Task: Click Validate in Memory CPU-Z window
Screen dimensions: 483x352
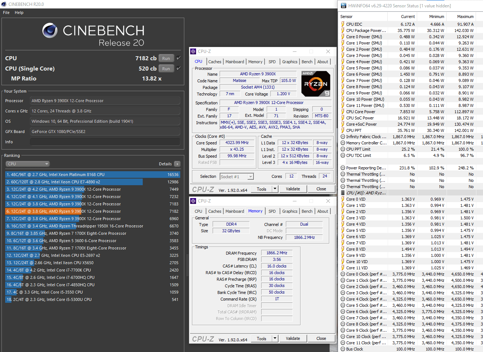Action: 293,338
